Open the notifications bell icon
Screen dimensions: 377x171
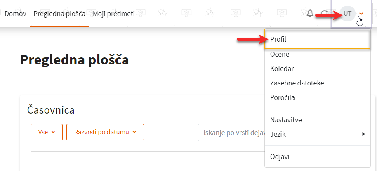pyautogui.click(x=310, y=13)
